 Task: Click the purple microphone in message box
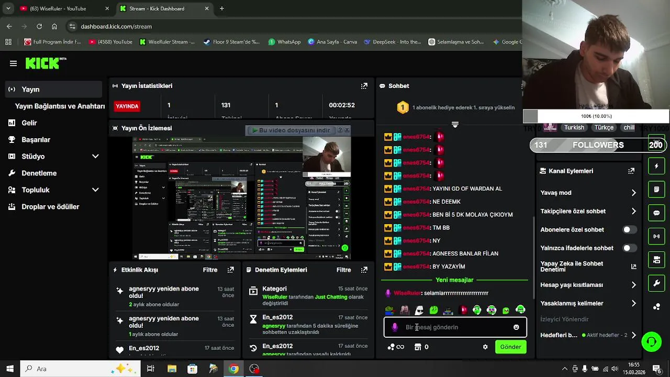[395, 327]
